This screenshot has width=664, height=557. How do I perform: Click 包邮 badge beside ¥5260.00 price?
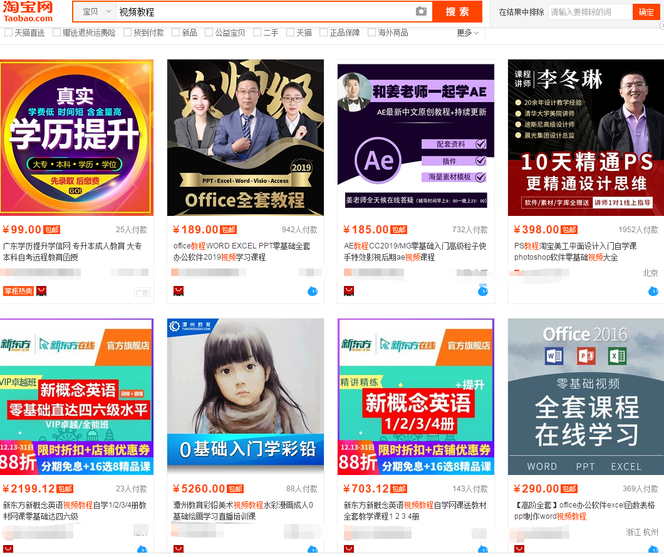pos(236,489)
